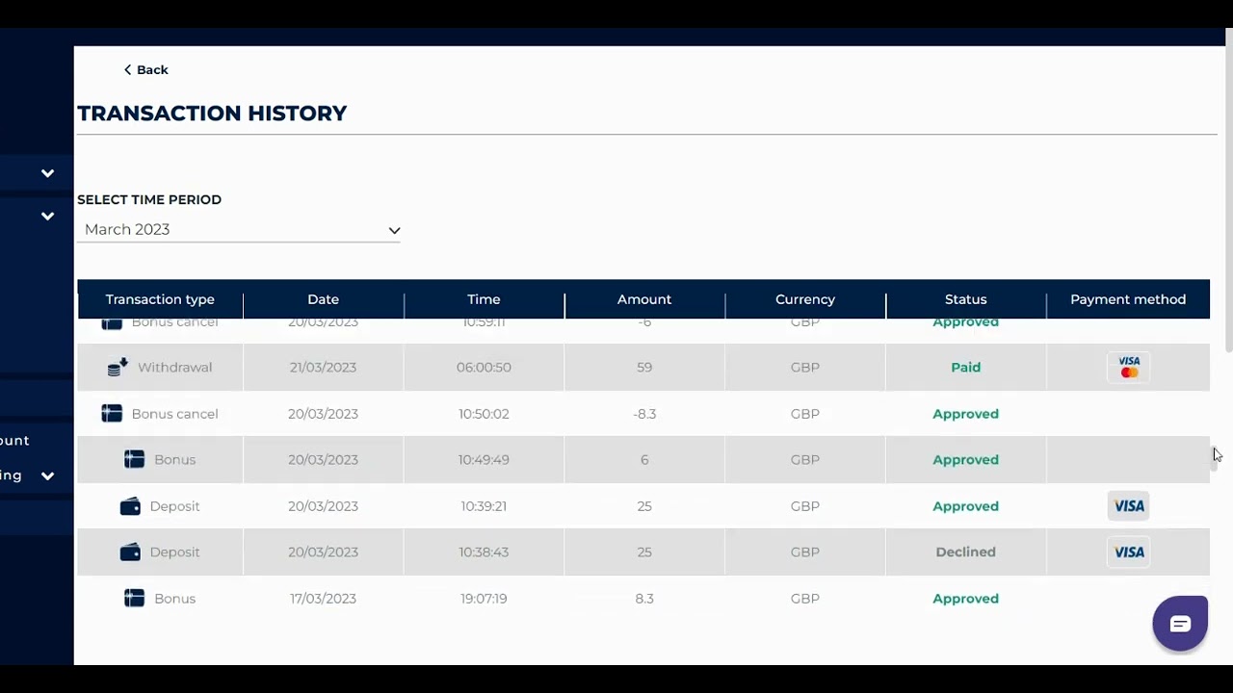Click the Date column header
Image resolution: width=1233 pixels, height=693 pixels.
coord(323,299)
